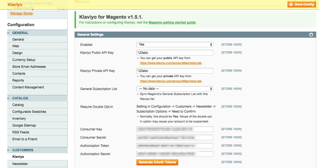Click the Klaviyo Private API Key field
Viewport: 319px width, 168px height.
[175, 71]
